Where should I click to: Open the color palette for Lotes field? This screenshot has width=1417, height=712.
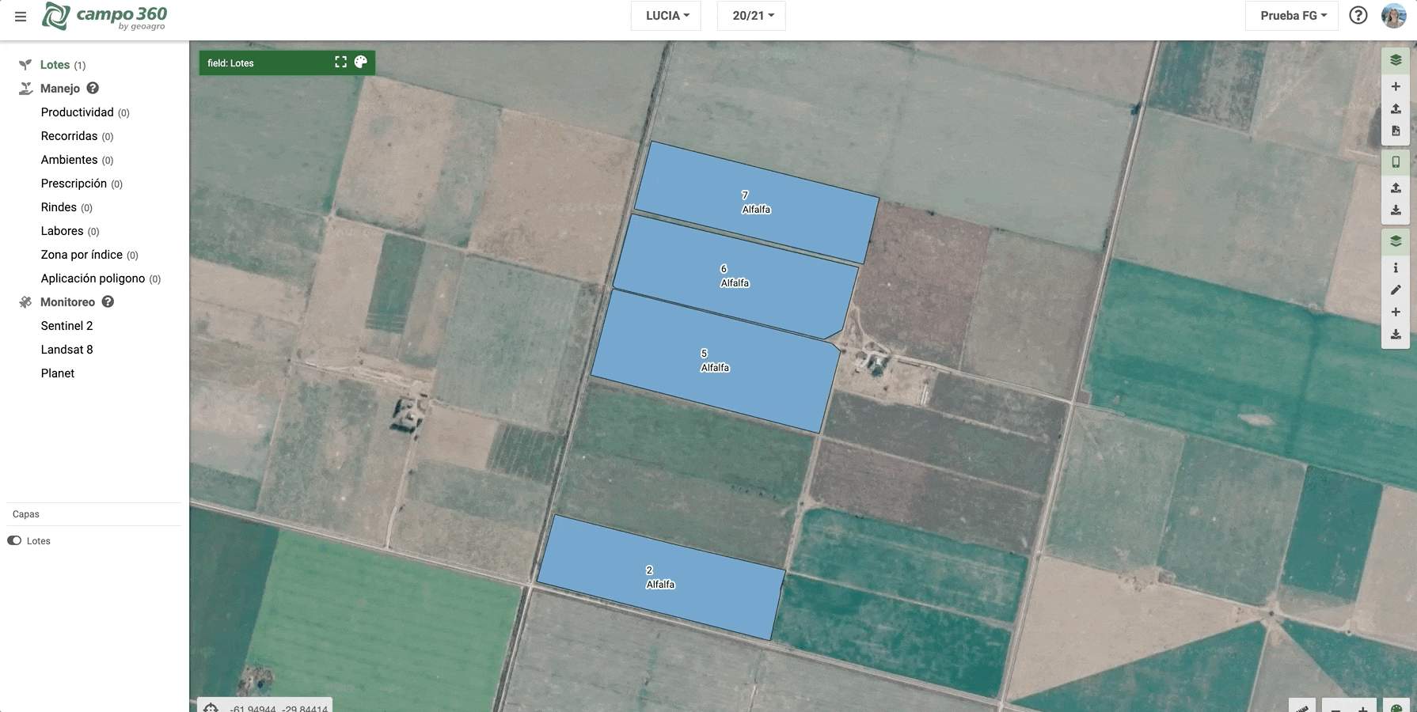[361, 62]
